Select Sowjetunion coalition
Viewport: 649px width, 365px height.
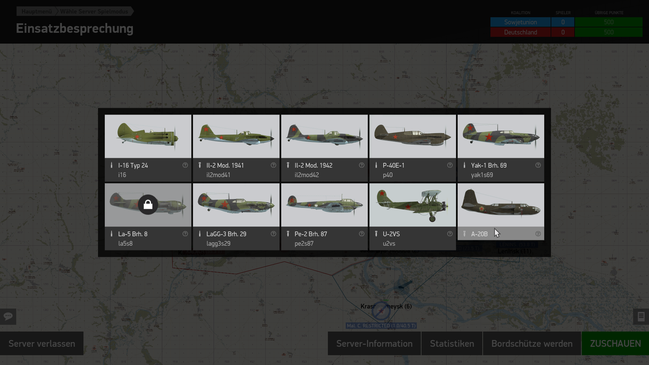click(521, 22)
